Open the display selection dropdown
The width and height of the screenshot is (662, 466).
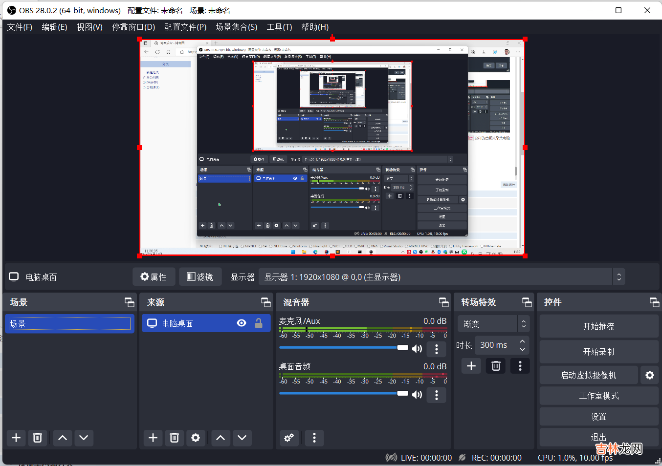618,277
